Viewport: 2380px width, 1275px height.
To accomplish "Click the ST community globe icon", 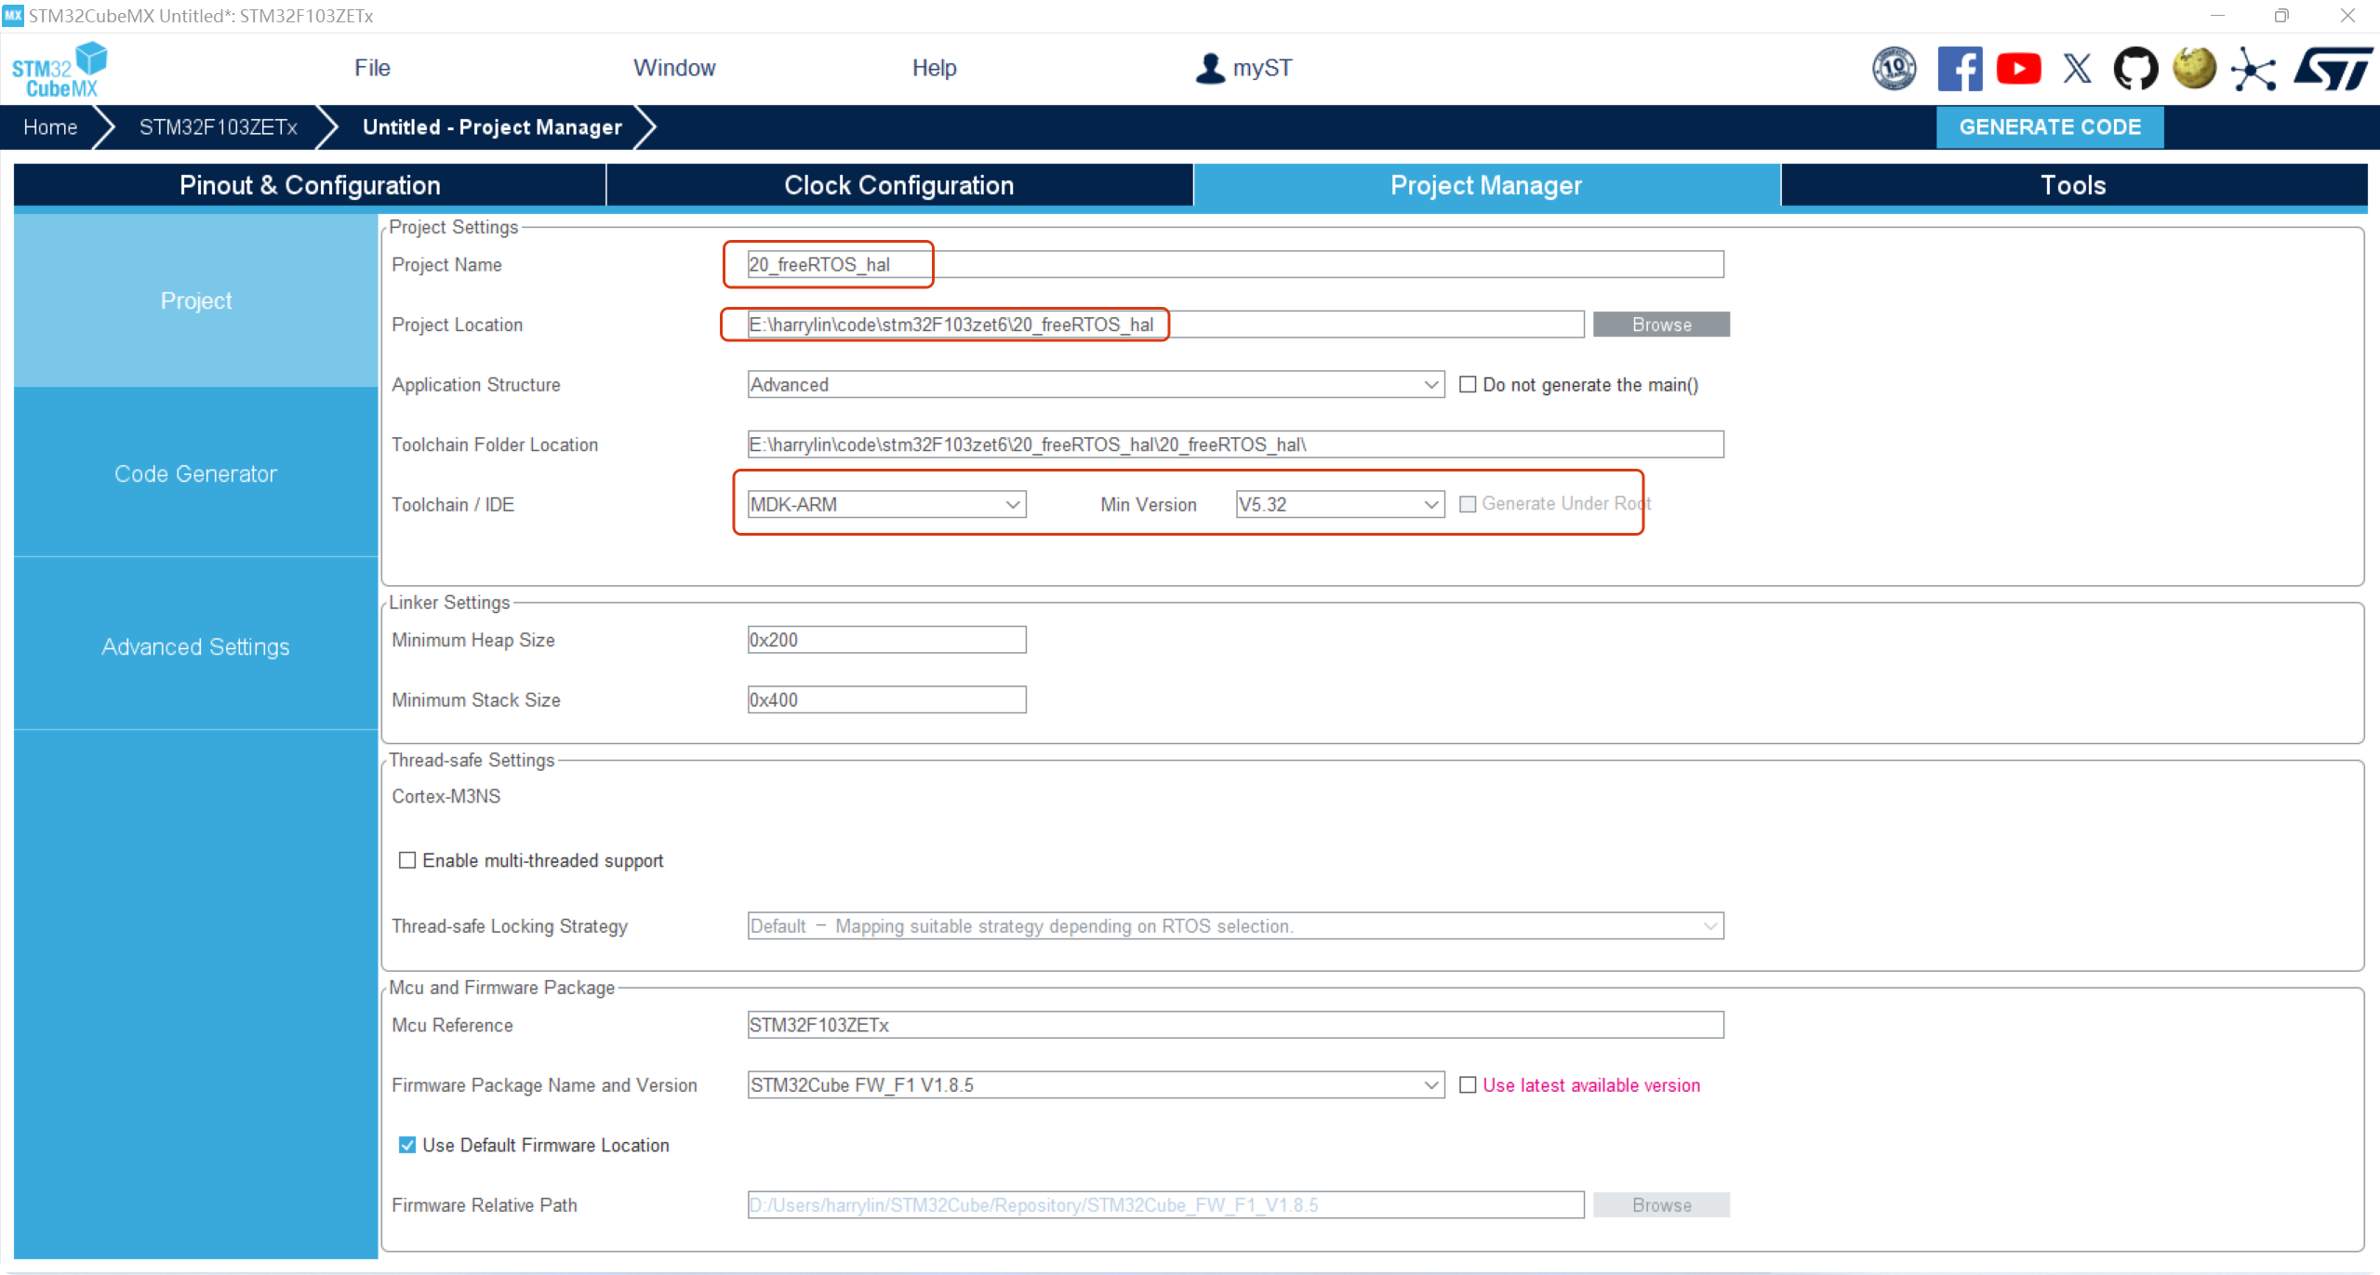I will (x=2194, y=68).
